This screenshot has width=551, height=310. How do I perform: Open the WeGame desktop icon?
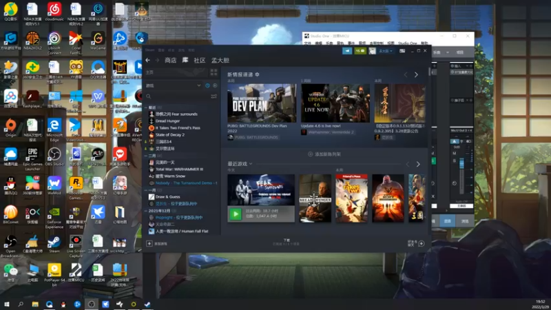98,41
